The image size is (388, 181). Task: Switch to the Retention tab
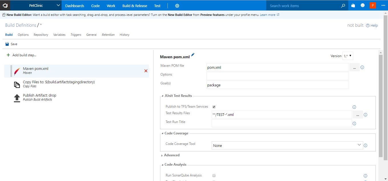[x=108, y=35]
